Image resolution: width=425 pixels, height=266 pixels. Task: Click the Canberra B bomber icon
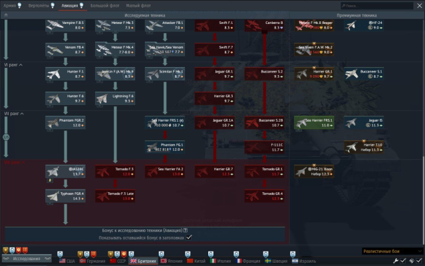[x=265, y=25]
